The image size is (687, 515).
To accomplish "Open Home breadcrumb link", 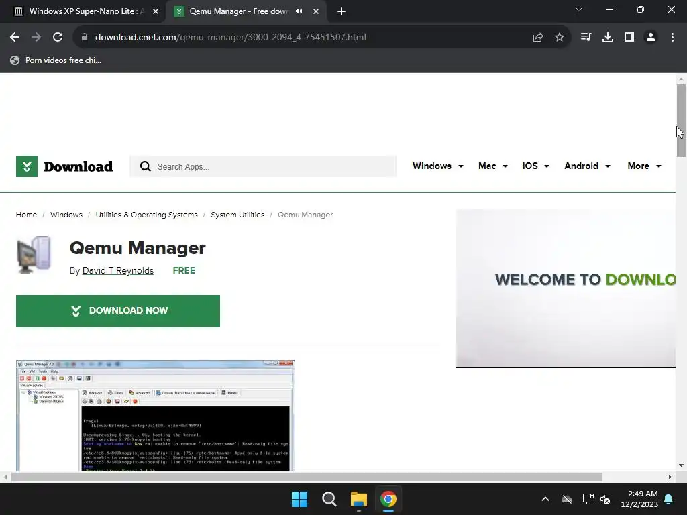I will click(x=26, y=215).
